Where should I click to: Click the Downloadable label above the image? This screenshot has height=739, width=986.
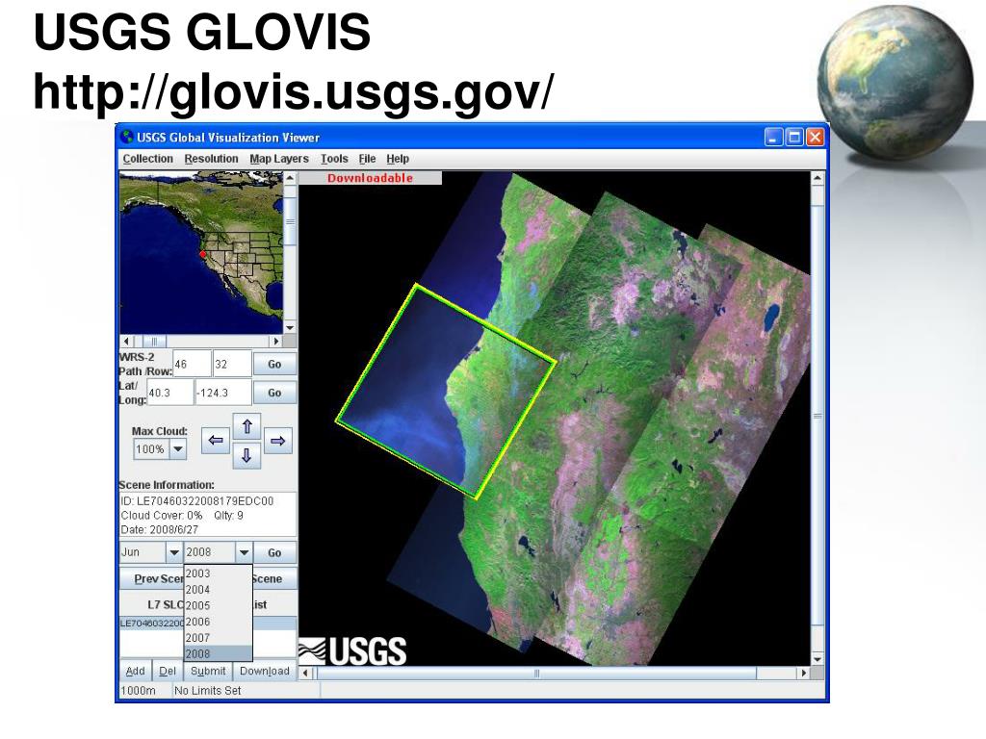click(x=370, y=178)
